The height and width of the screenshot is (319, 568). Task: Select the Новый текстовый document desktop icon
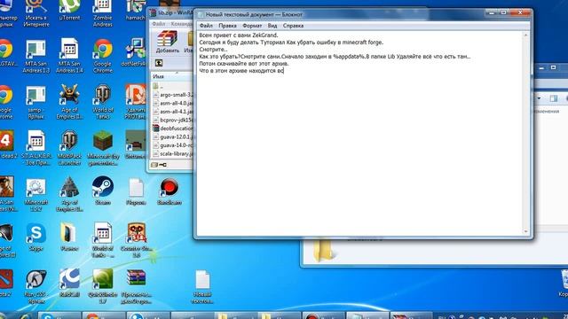coord(202,286)
